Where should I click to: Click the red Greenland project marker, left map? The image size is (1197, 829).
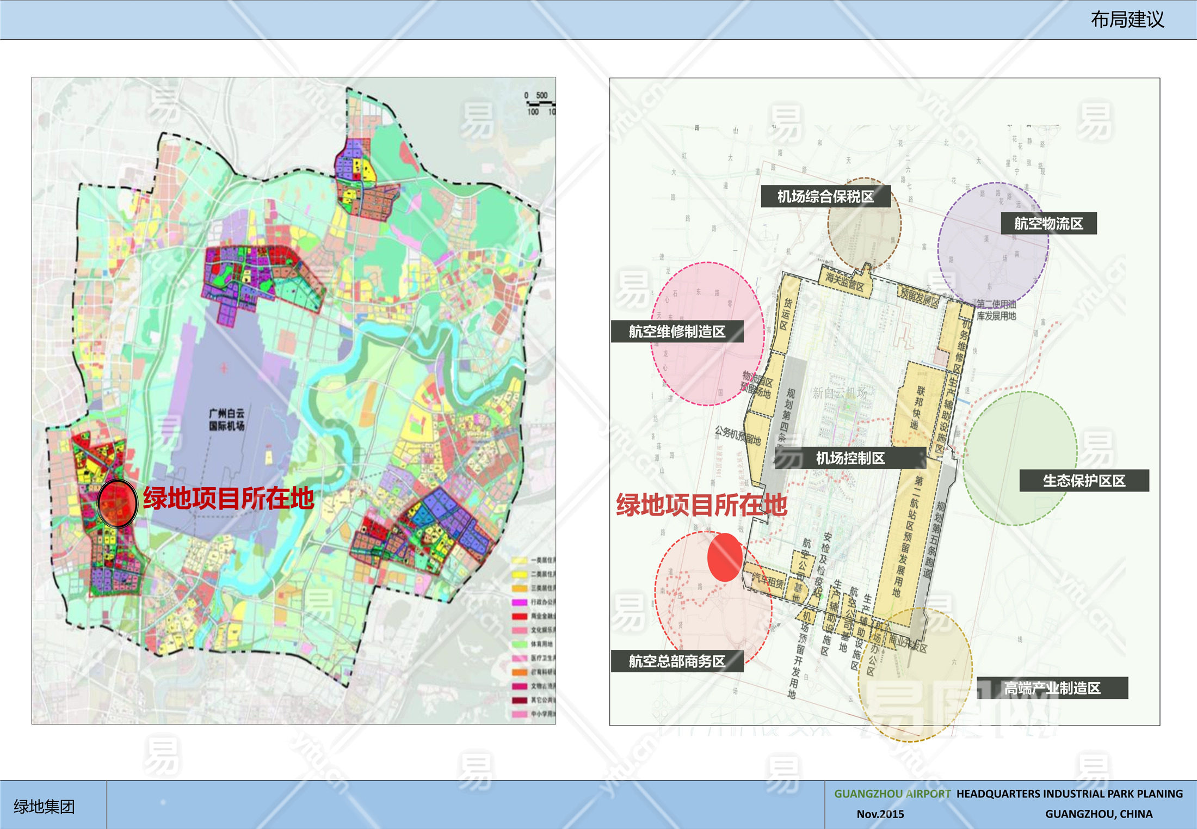pos(117,503)
